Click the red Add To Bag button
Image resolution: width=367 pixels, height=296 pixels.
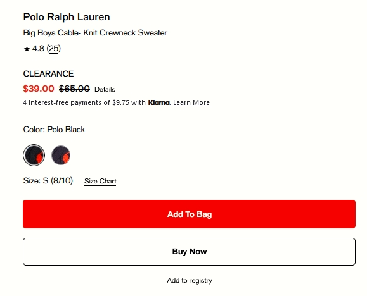tap(189, 214)
